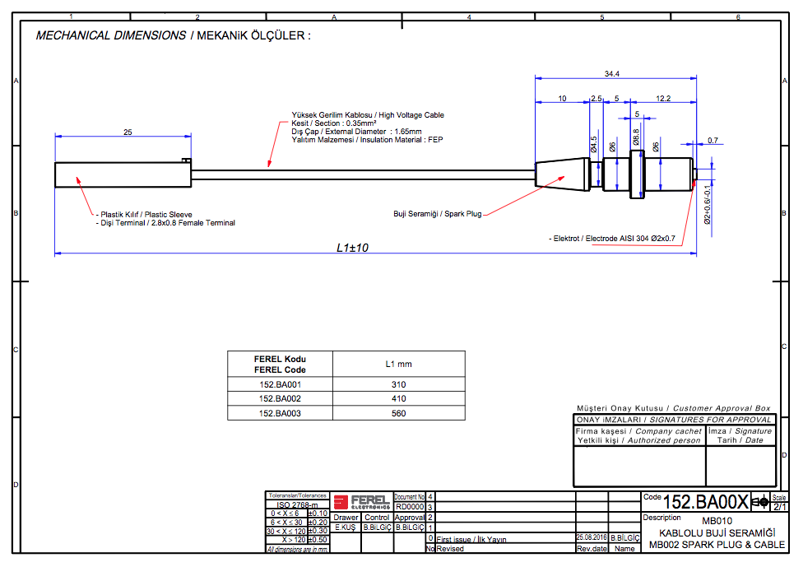Click the spark plug ceramic cone body
Screen dimensions: 803x567
click(x=563, y=174)
